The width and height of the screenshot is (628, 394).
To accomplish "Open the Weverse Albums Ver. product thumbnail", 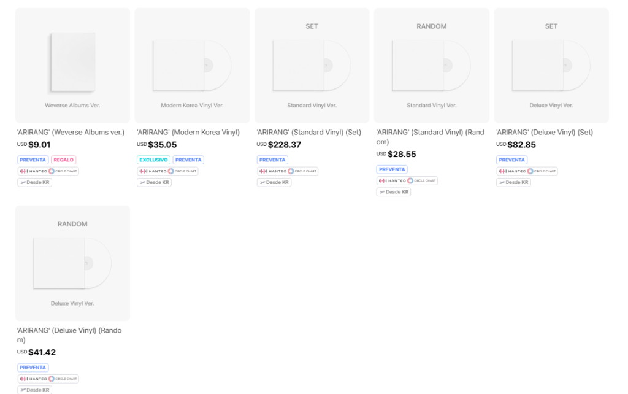I will 72,64.
